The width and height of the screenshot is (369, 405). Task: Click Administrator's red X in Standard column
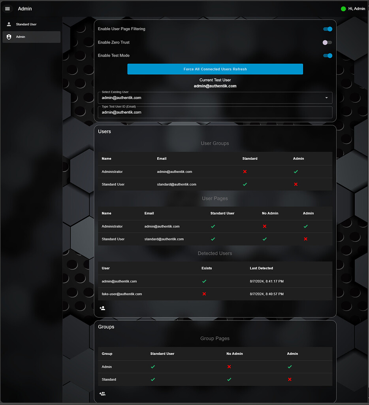pos(245,172)
